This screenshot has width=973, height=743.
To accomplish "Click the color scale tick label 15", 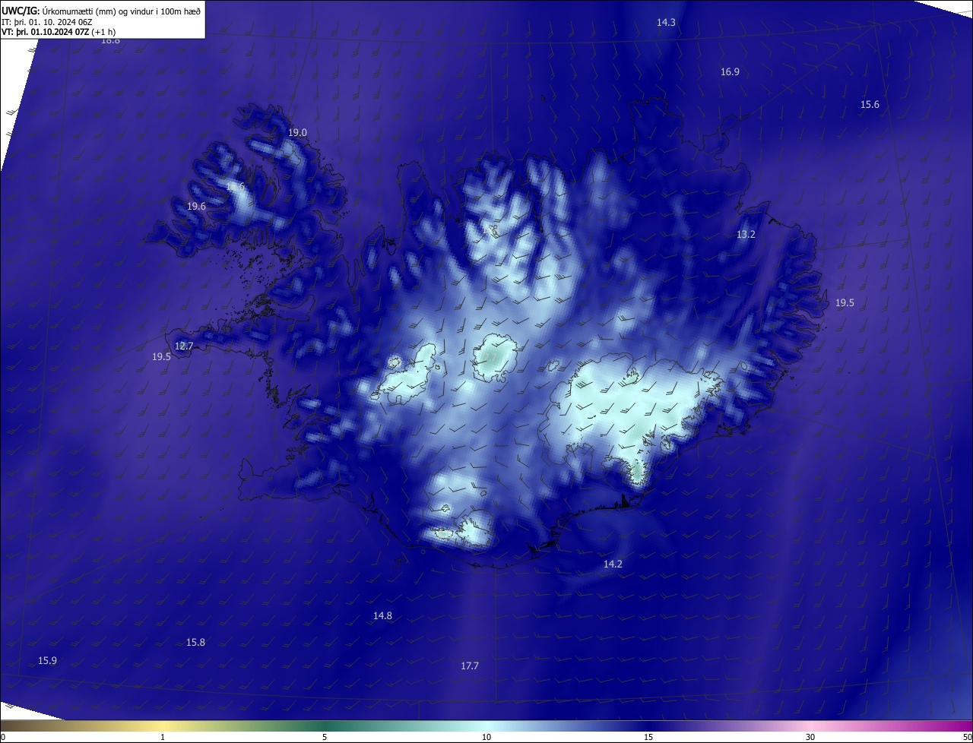I will point(648,737).
